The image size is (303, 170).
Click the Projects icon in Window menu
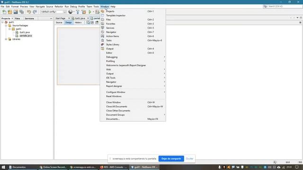click(103, 11)
